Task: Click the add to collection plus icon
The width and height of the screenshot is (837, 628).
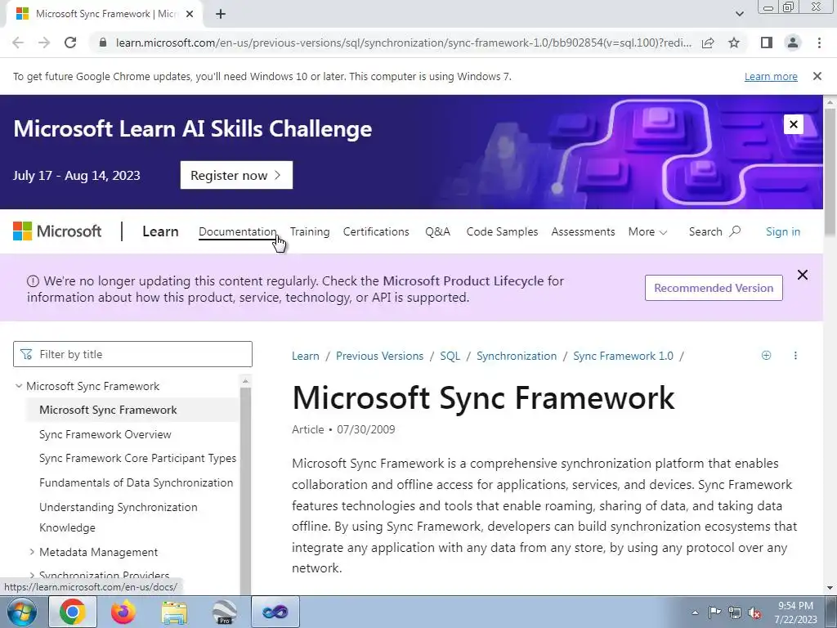Action: [x=766, y=356]
